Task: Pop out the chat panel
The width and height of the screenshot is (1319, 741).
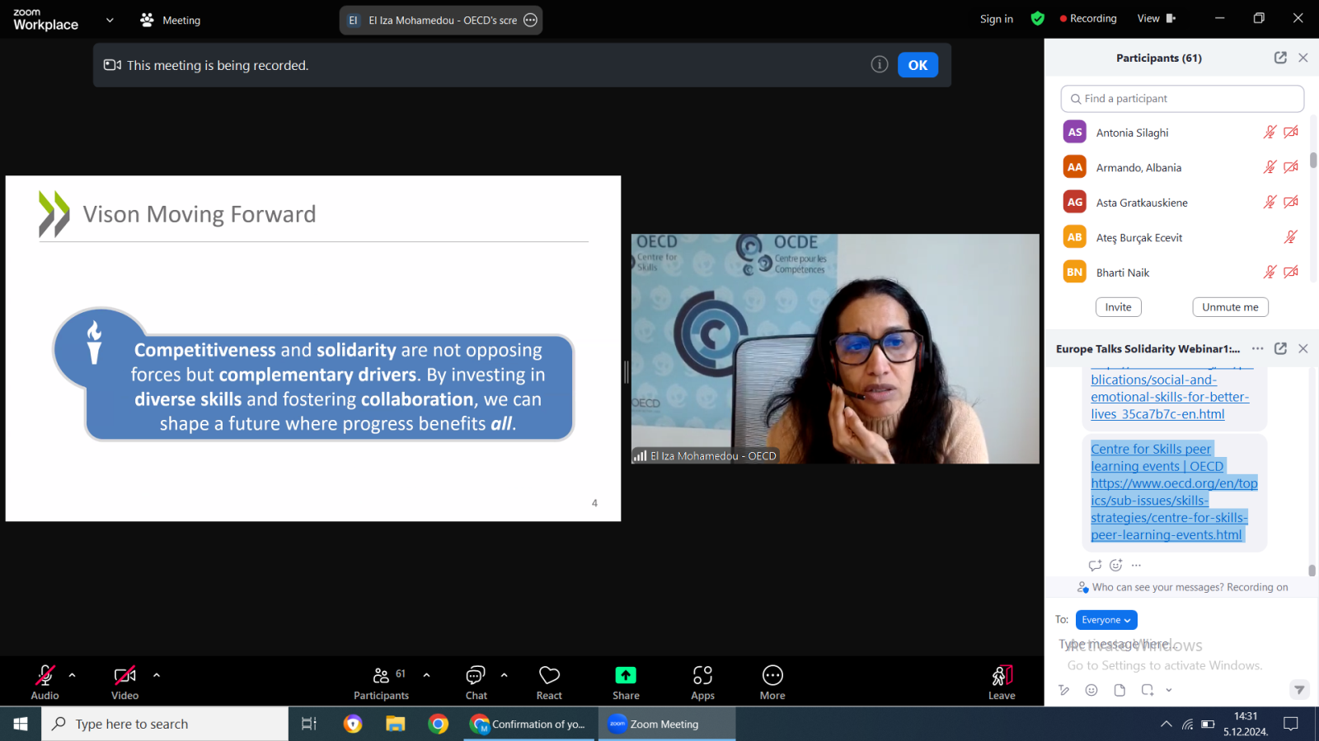Action: (x=1280, y=348)
